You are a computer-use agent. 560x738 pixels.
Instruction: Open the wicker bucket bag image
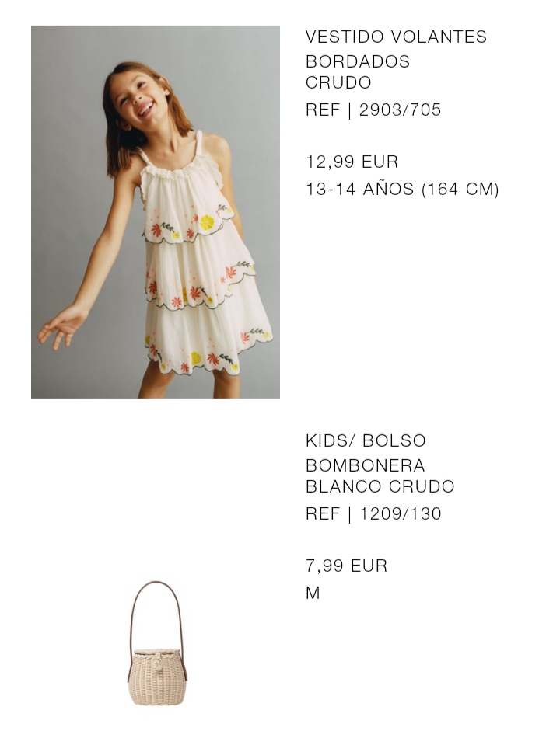(x=157, y=643)
